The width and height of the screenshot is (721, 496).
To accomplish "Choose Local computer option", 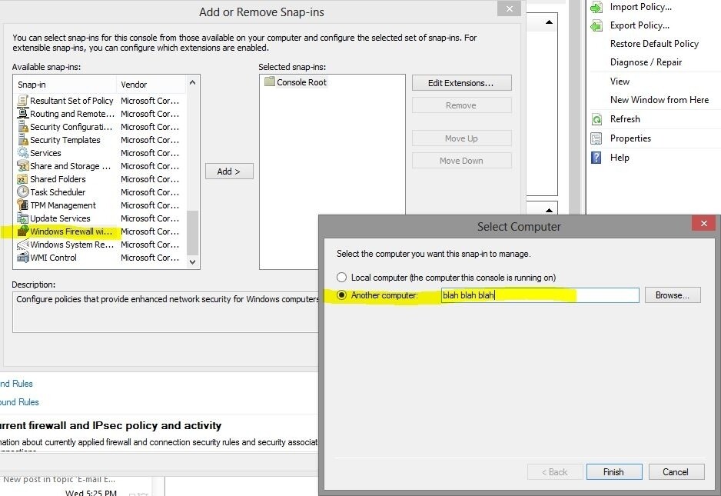I will pos(341,277).
